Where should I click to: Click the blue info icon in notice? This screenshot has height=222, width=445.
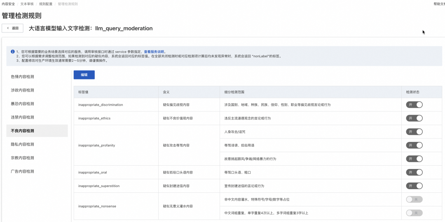(x=12, y=52)
